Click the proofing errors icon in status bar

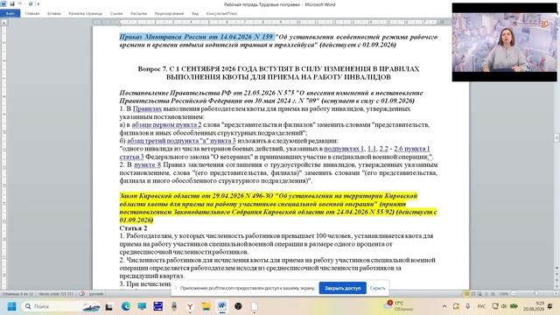coord(81,294)
